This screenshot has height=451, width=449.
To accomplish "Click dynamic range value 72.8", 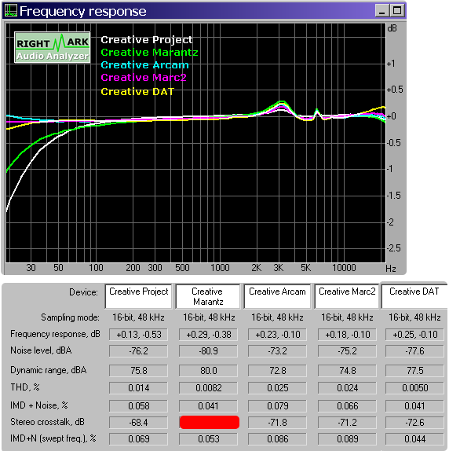I will click(x=278, y=371).
